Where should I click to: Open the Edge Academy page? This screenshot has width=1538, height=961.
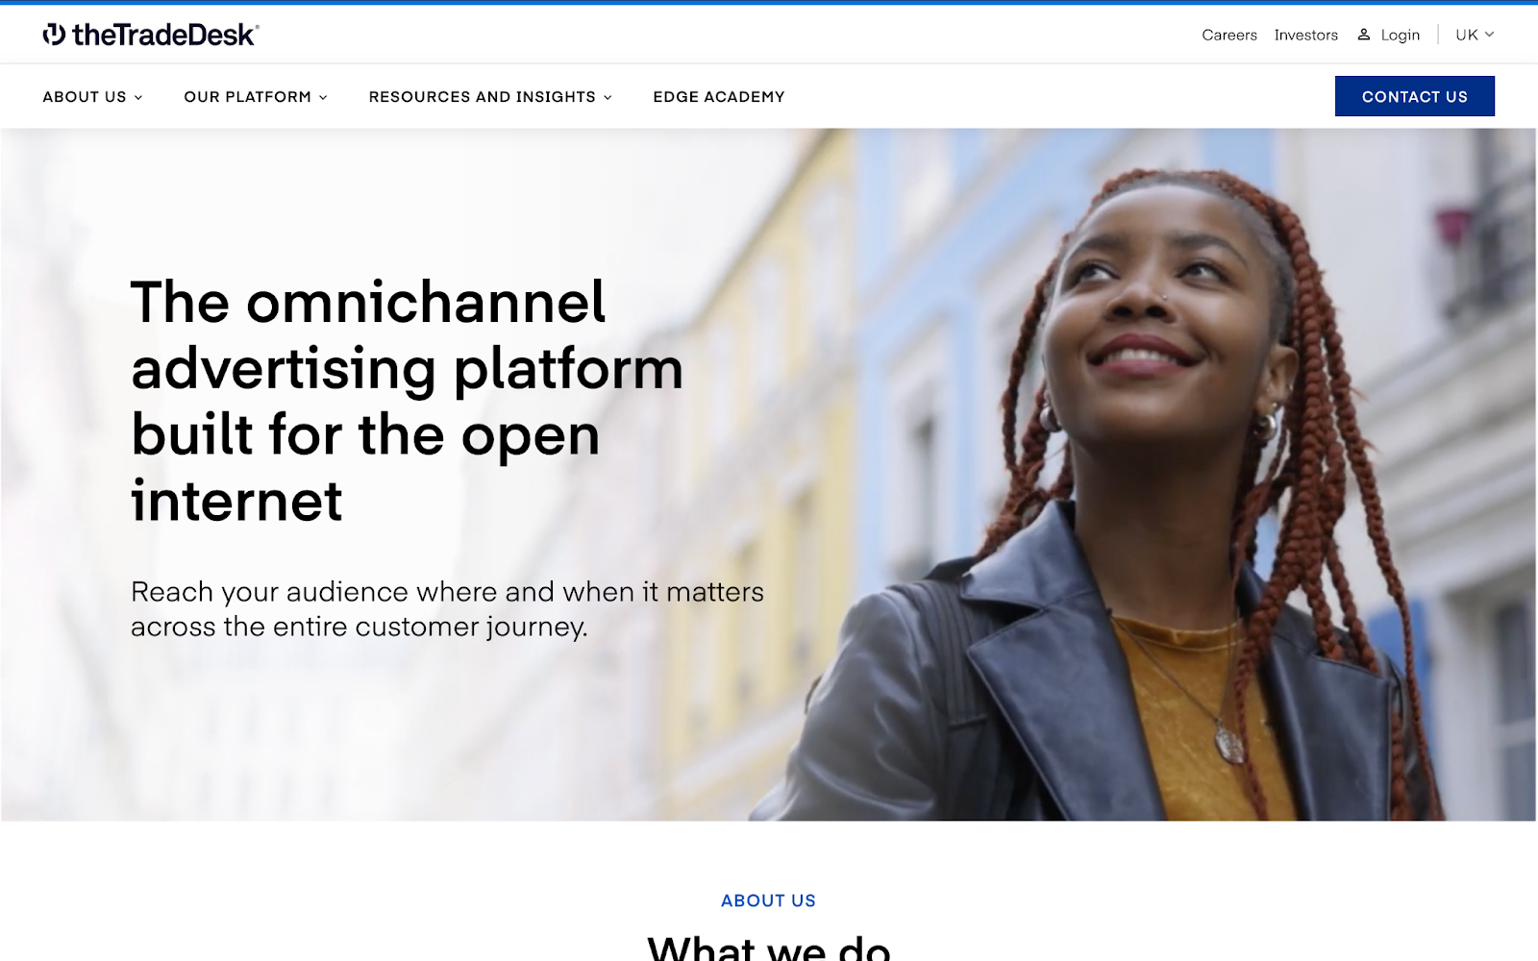point(719,97)
